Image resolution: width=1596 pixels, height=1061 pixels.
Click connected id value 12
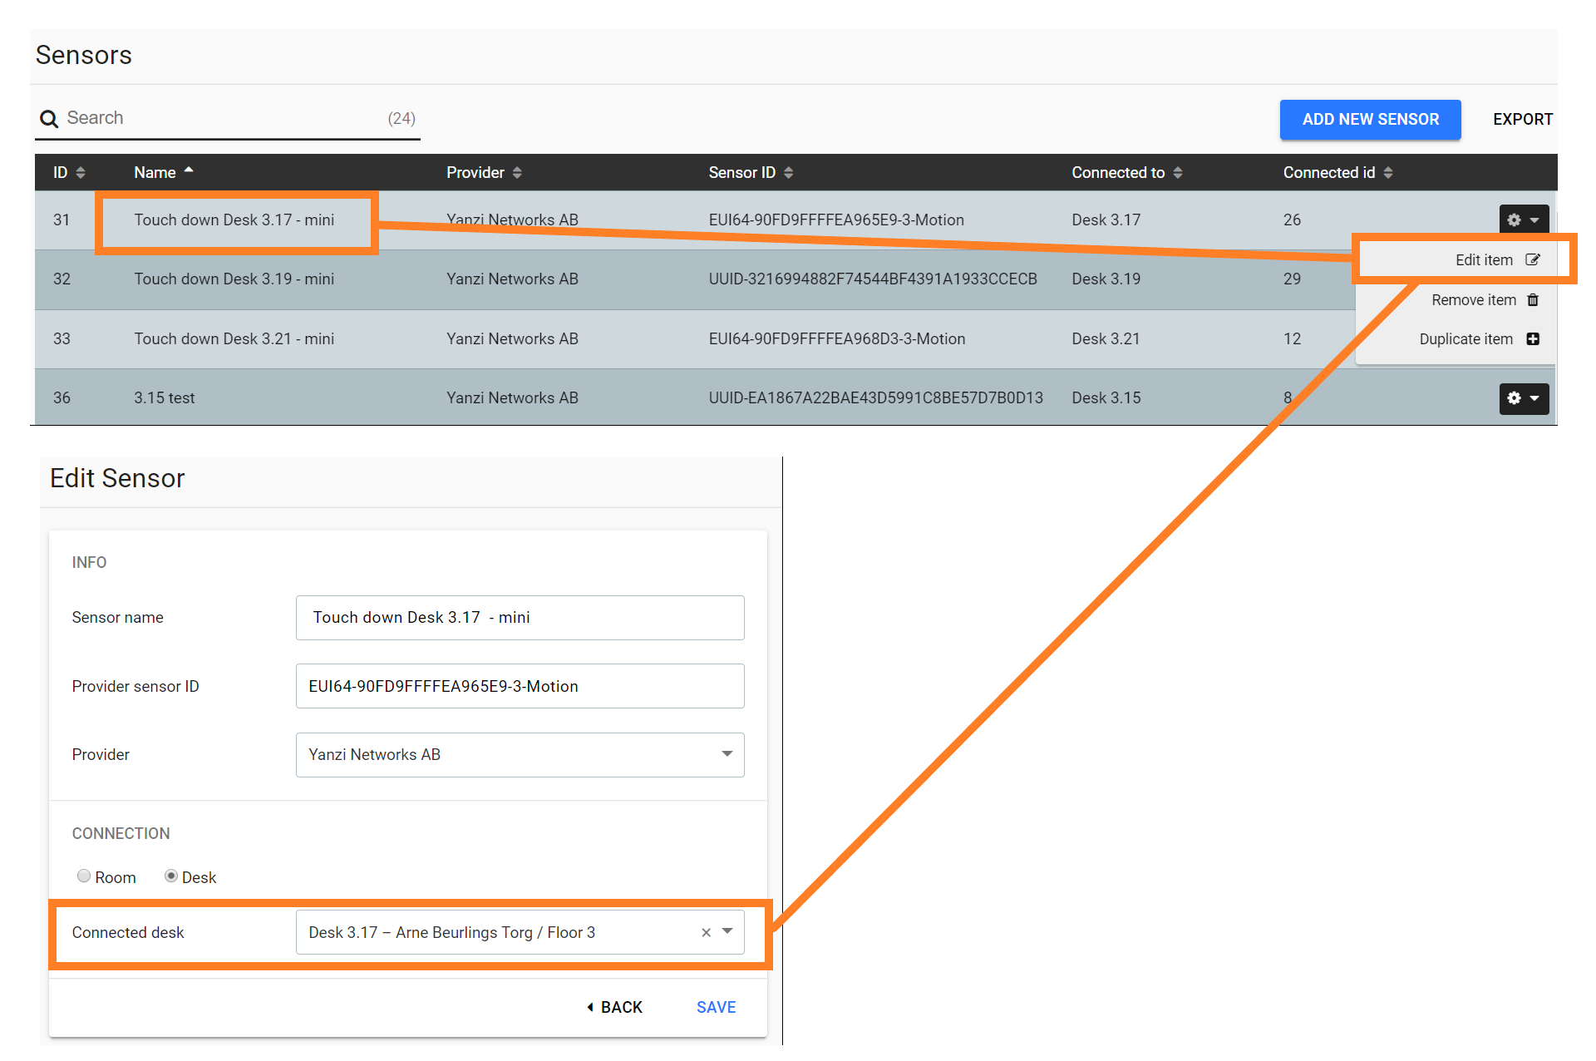coord(1292,338)
